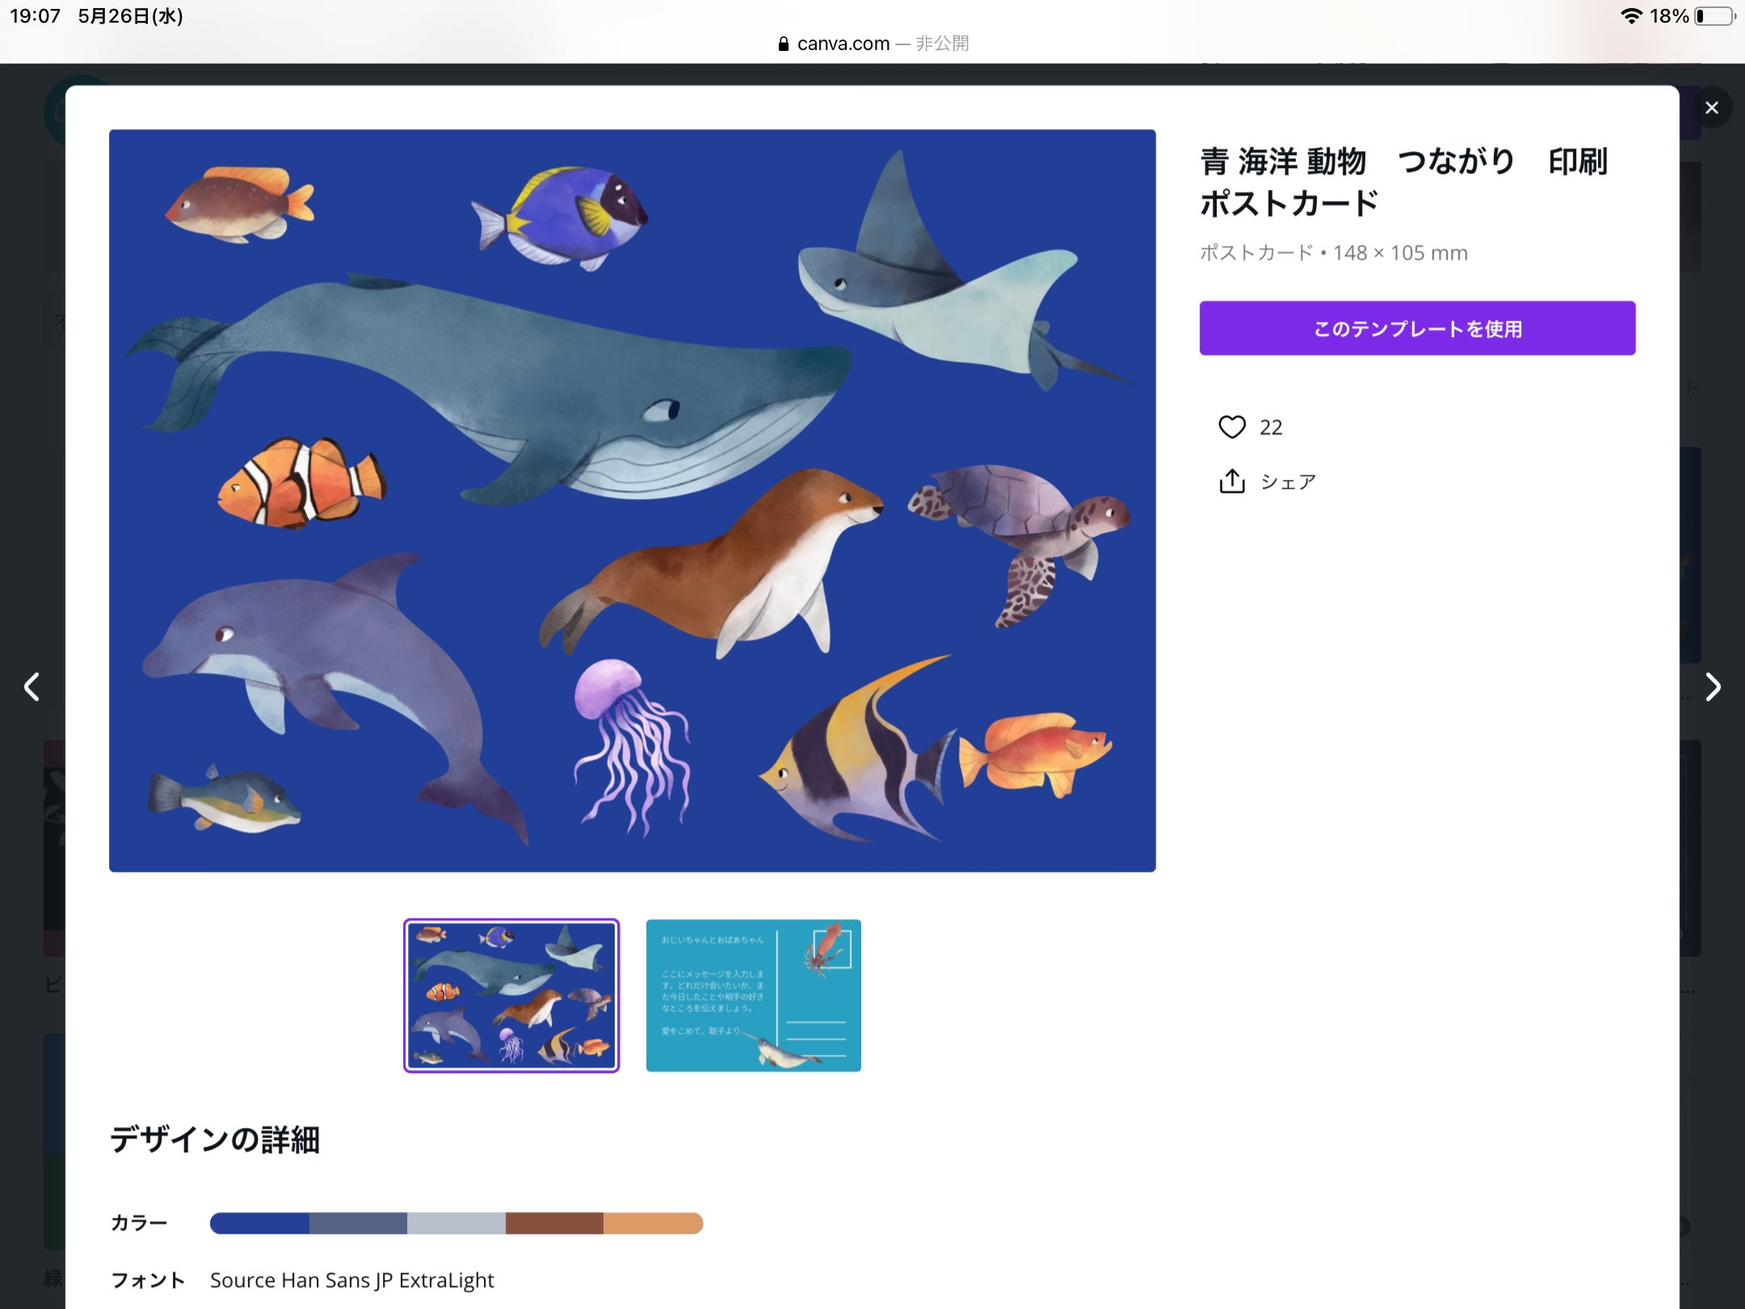Close the template preview dialog

pyautogui.click(x=1711, y=108)
